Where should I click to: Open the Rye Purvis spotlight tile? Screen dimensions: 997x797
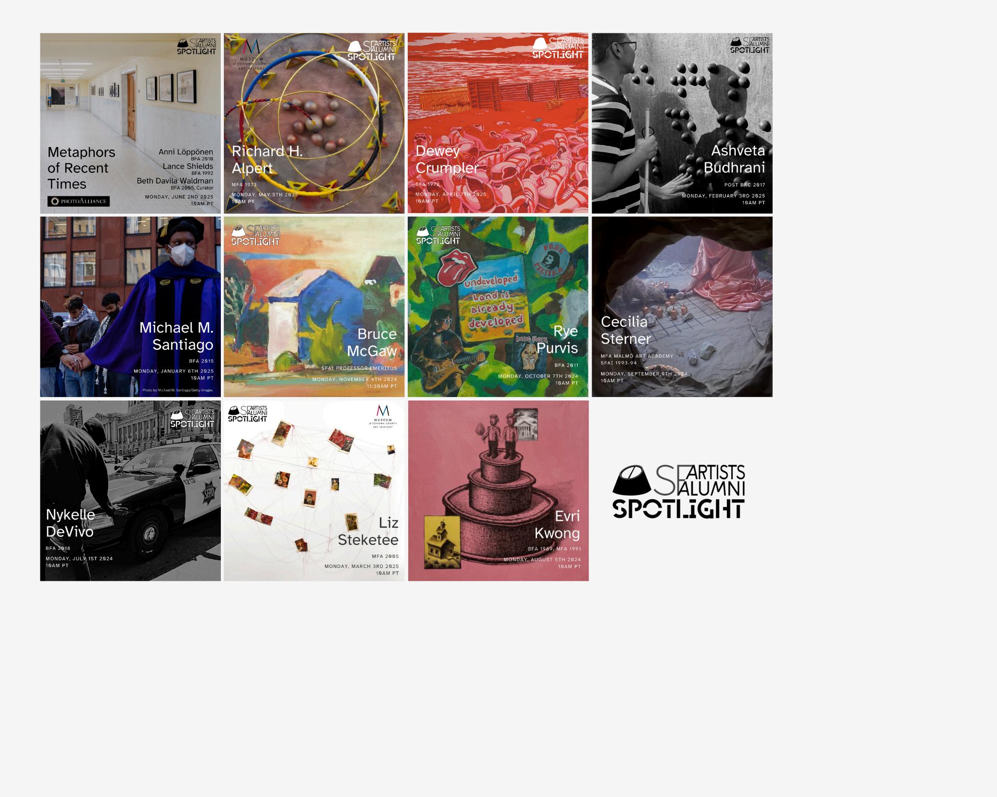point(498,307)
